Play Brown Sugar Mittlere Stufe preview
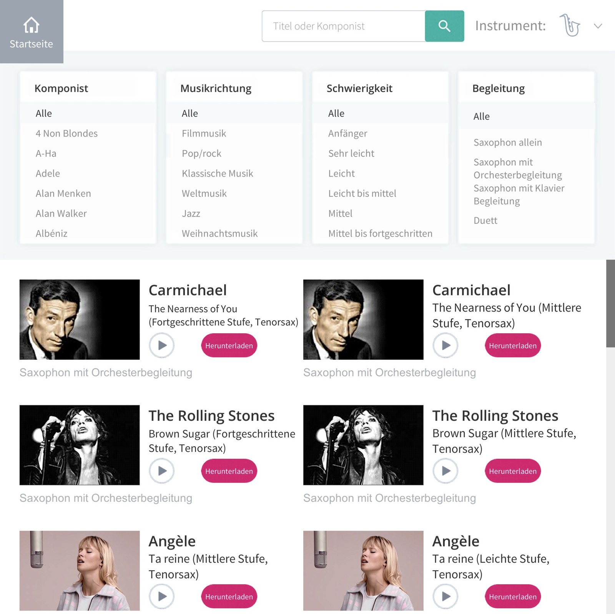This screenshot has width=615, height=614. (x=445, y=471)
